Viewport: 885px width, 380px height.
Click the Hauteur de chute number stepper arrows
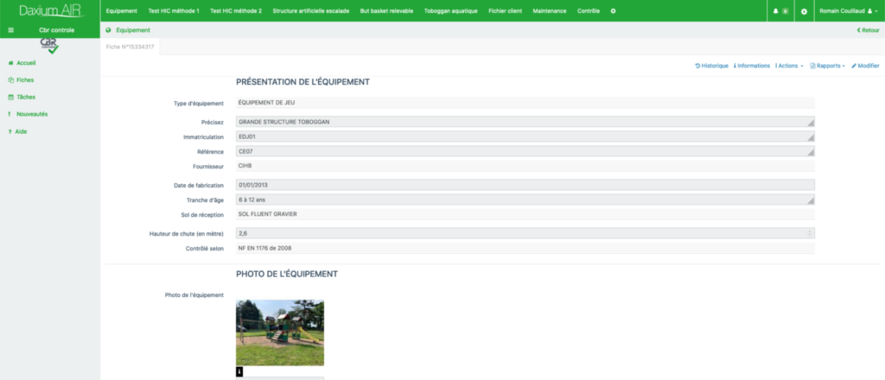click(x=809, y=233)
